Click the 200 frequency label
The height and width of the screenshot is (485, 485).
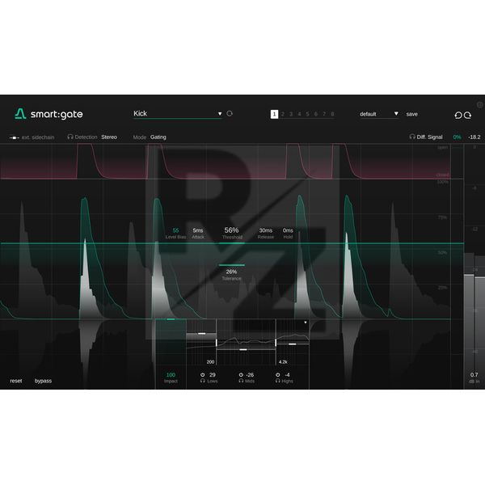[210, 362]
